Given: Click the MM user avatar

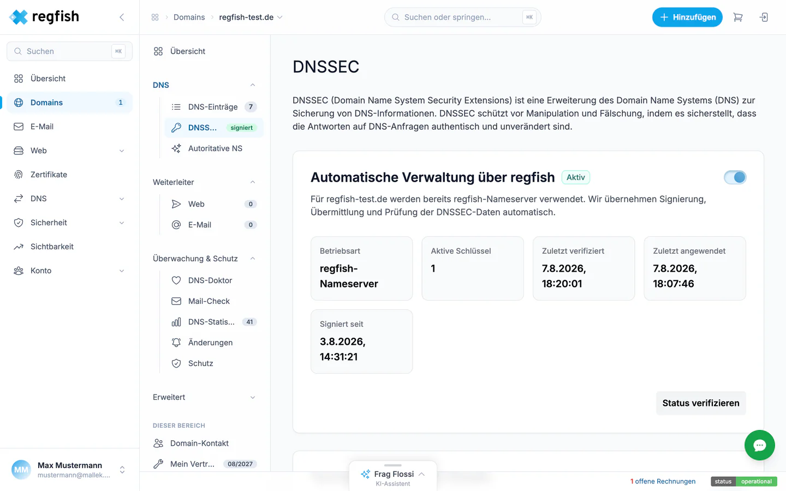Looking at the screenshot, I should click(21, 470).
